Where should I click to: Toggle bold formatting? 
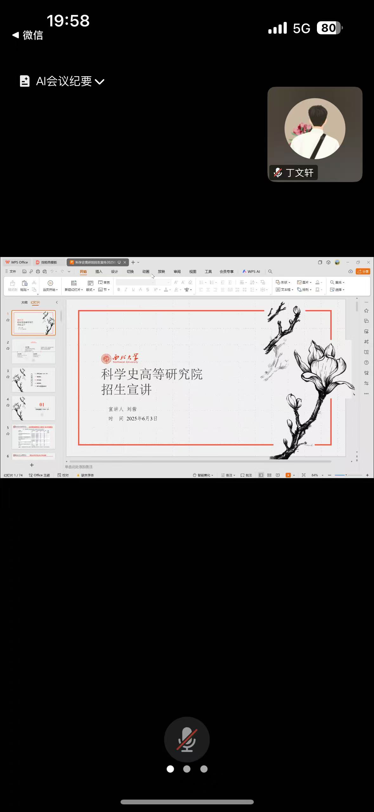[x=119, y=290]
